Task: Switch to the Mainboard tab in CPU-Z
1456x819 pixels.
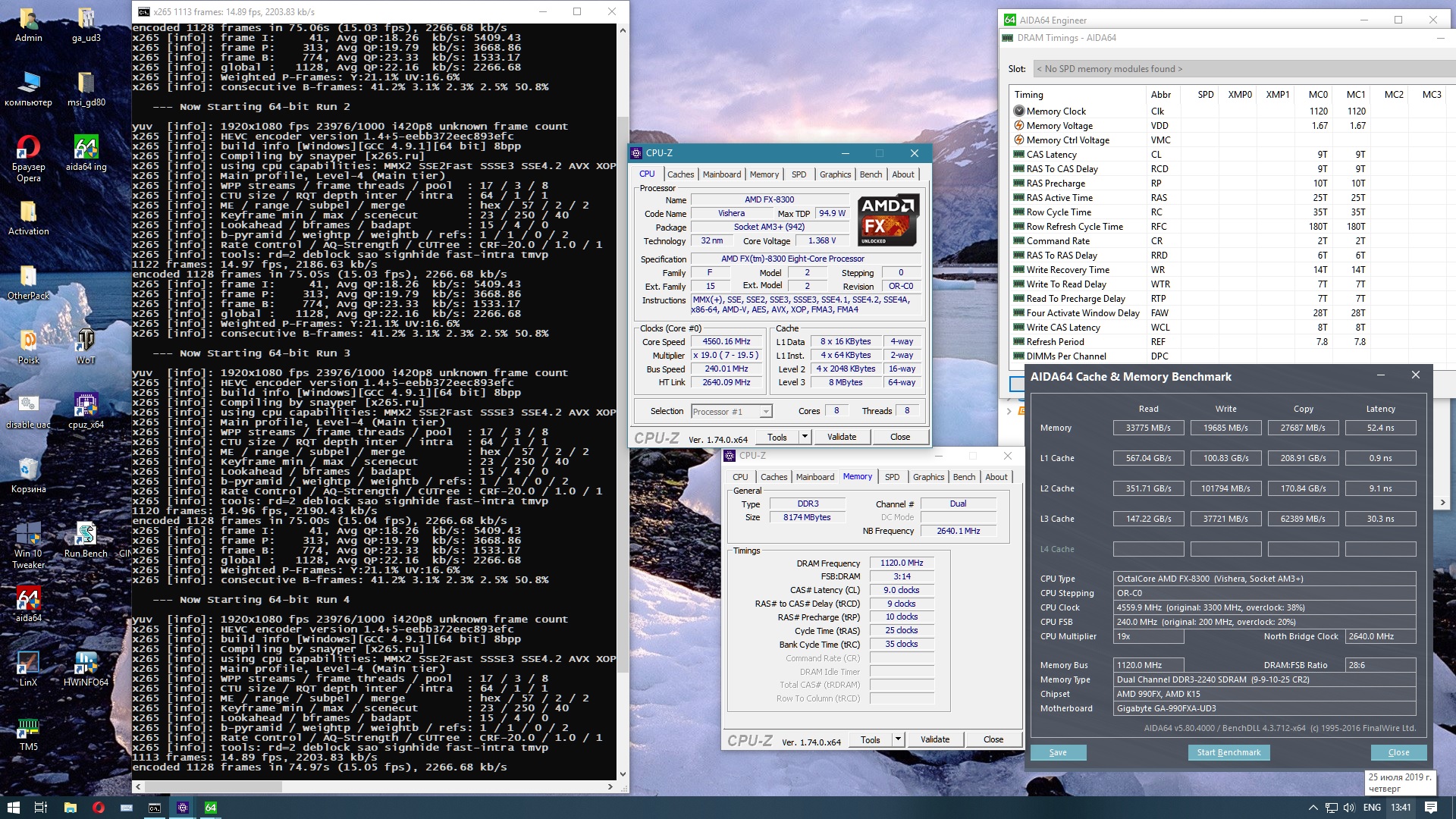Action: point(721,174)
